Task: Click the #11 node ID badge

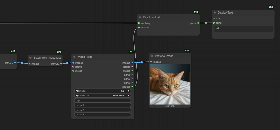Action: 196,12
